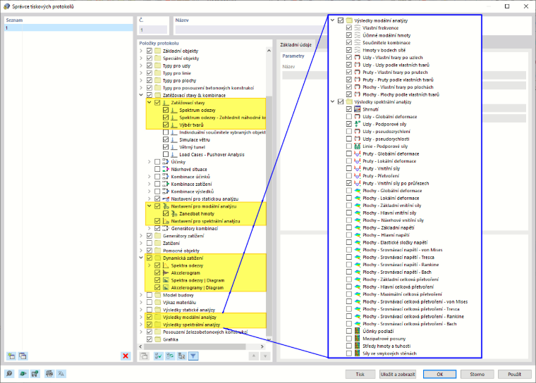The width and height of the screenshot is (536, 383).
Task: Cancel with the Storno button
Action: 477,374
